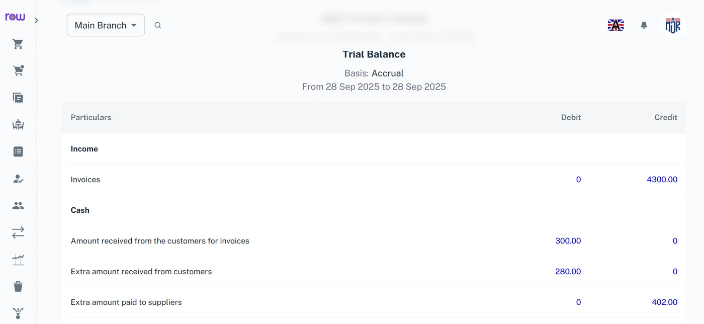
Task: Open the reports chart icon in sidebar
Action: click(x=18, y=260)
